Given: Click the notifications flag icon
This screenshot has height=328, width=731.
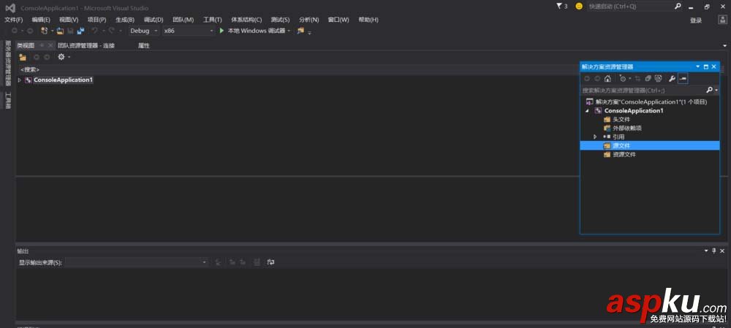Looking at the screenshot, I should (559, 6).
